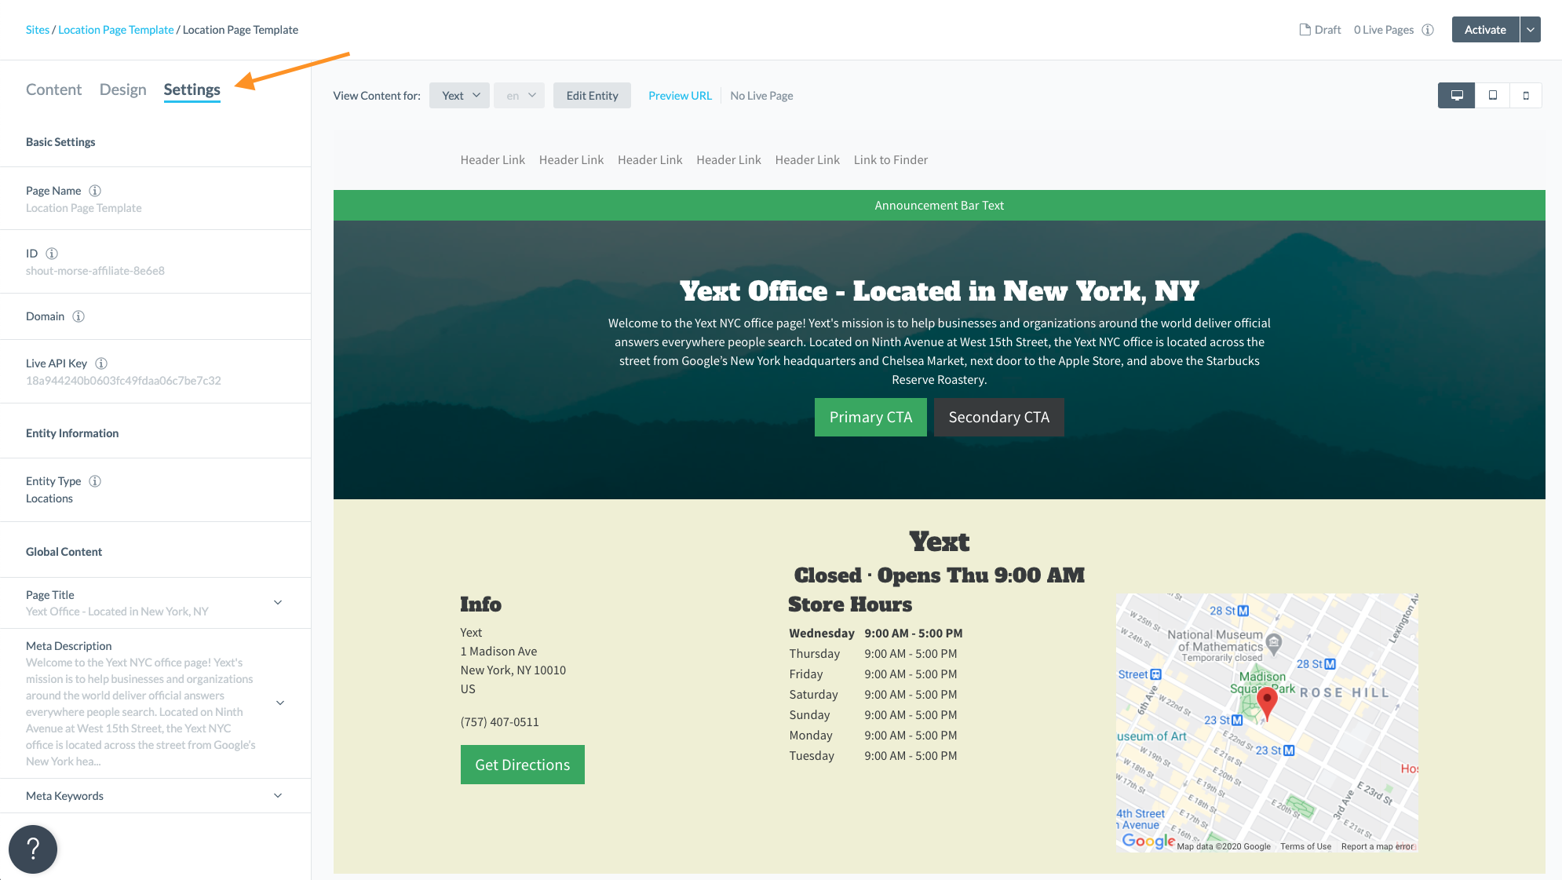Image resolution: width=1562 pixels, height=880 pixels.
Task: Click the Get Directions button
Action: click(522, 765)
